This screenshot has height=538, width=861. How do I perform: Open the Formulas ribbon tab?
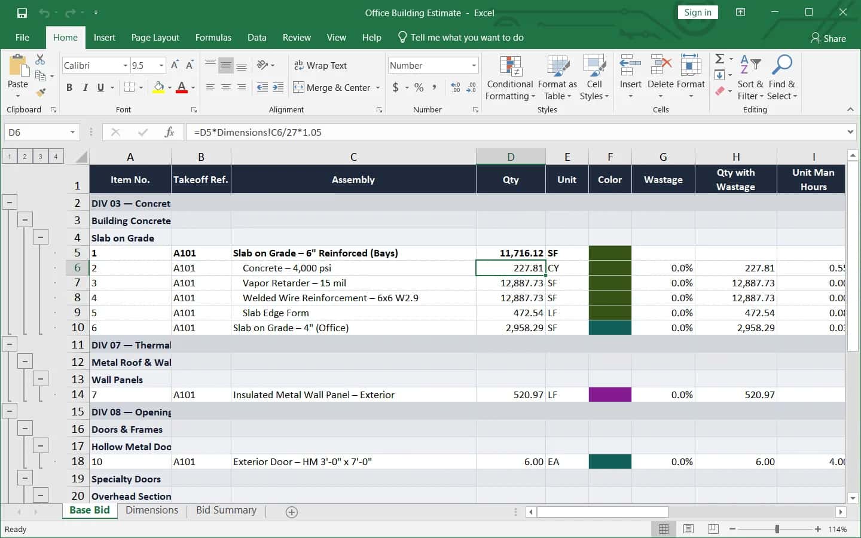point(213,37)
